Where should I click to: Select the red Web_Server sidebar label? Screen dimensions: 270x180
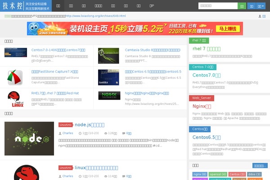[202, 98]
